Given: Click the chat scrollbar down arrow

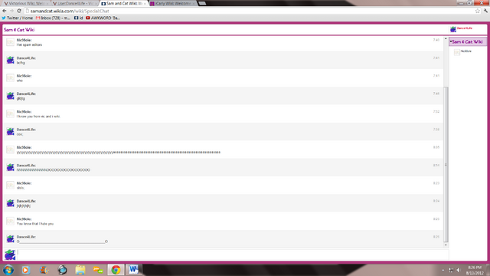Looking at the screenshot, I should (446, 245).
